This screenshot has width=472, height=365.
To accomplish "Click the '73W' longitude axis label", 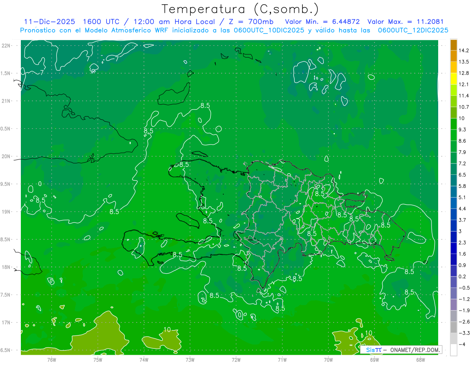I will [x=190, y=359].
